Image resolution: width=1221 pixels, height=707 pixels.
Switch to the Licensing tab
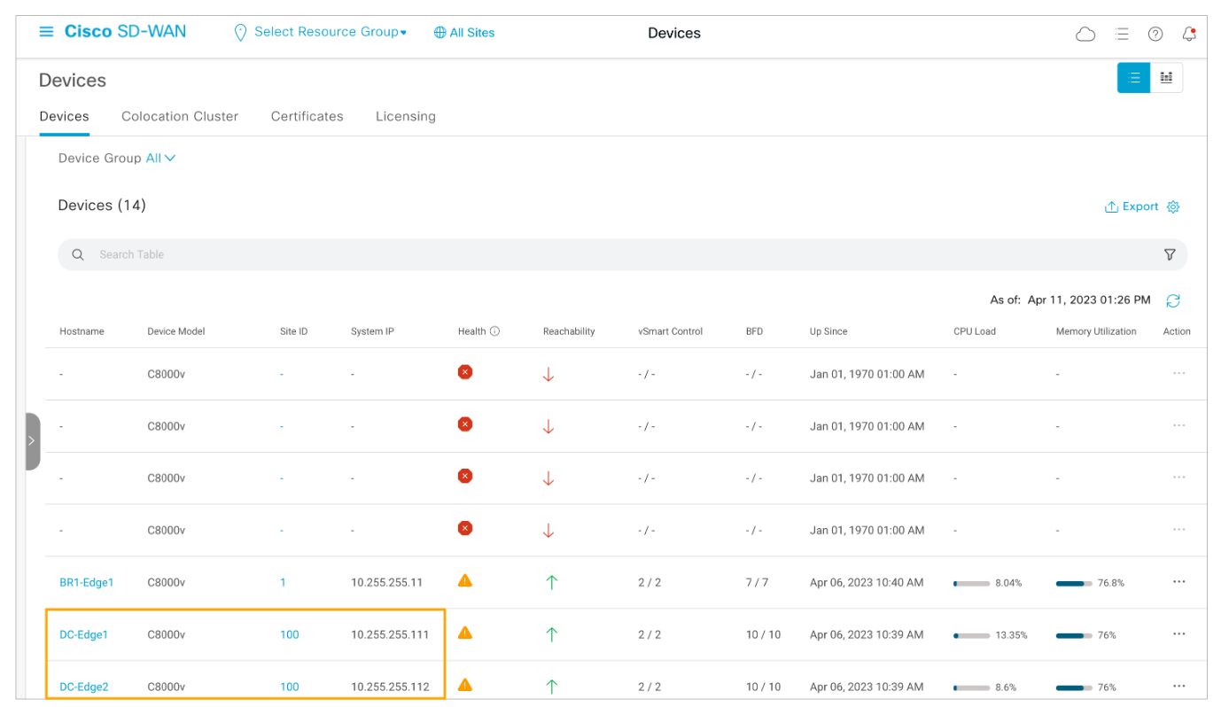tap(405, 116)
